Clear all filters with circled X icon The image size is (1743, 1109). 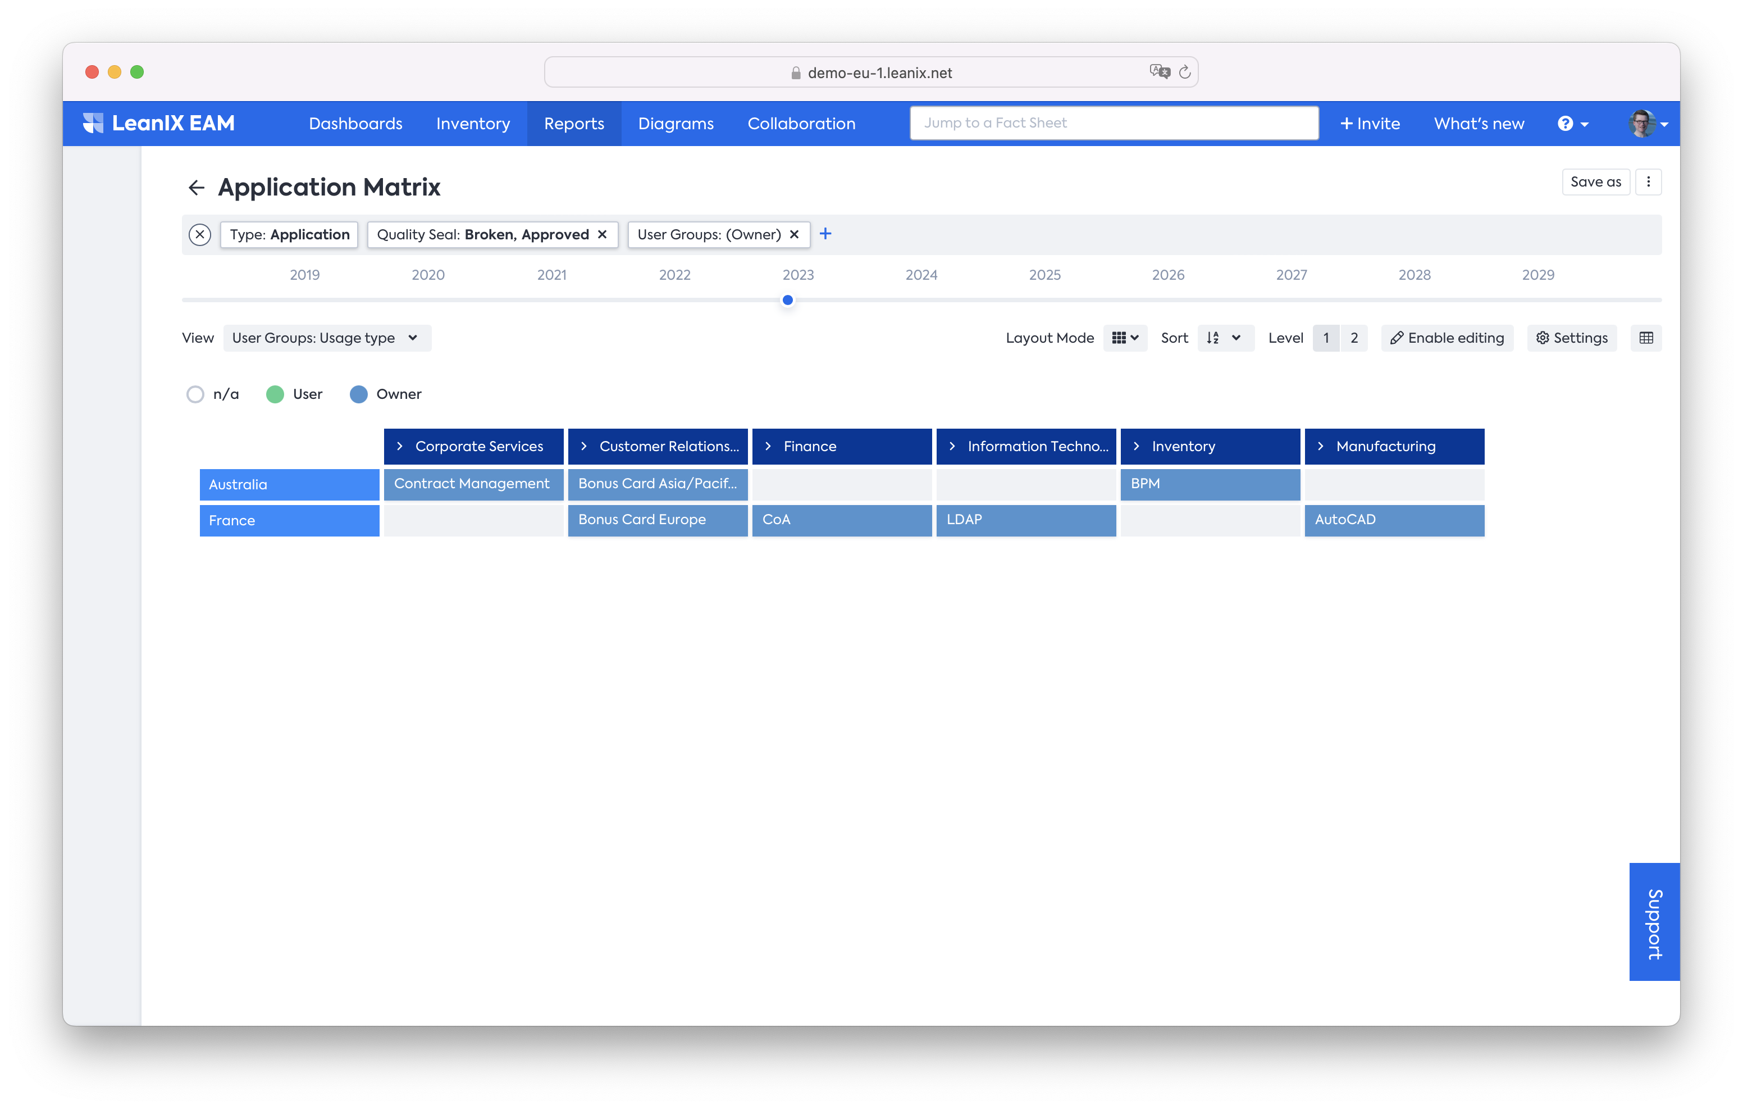click(200, 235)
